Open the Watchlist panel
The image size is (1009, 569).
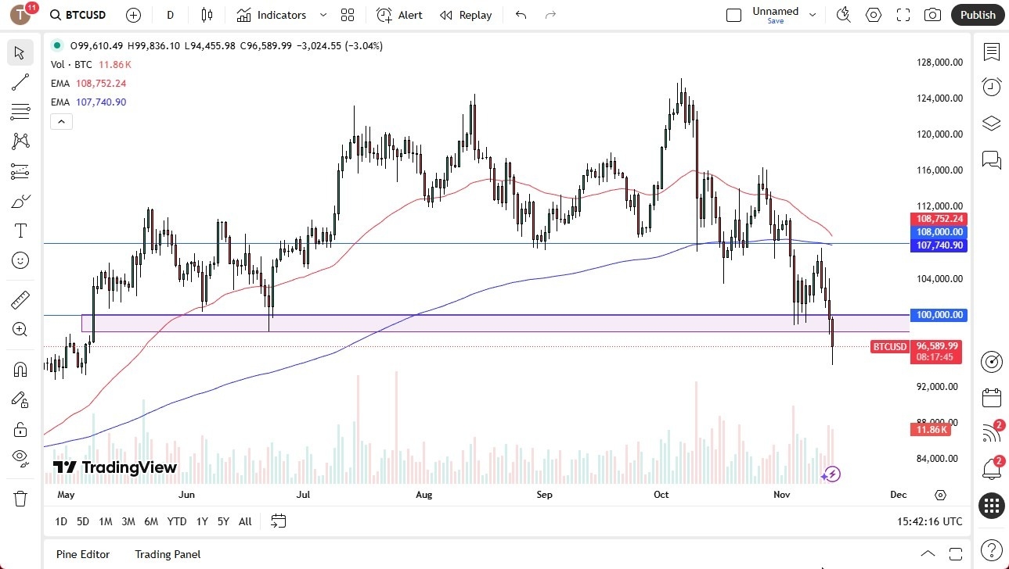[x=991, y=52]
